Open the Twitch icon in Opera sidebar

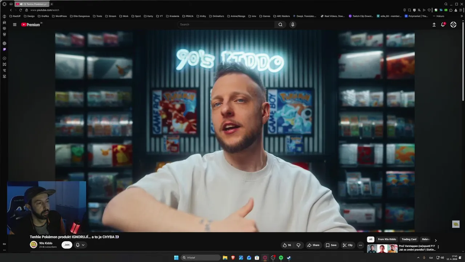tap(4, 49)
